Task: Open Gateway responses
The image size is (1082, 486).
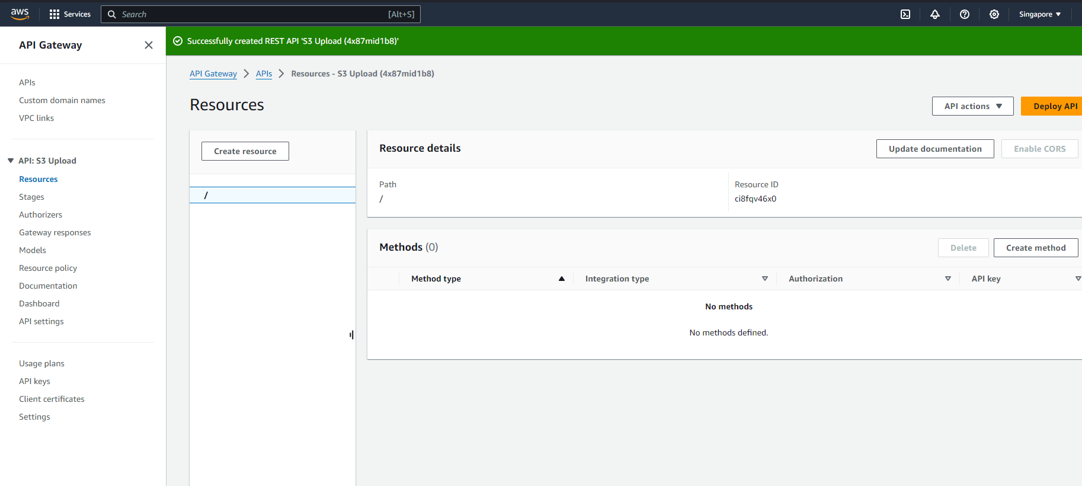Action: (x=55, y=232)
